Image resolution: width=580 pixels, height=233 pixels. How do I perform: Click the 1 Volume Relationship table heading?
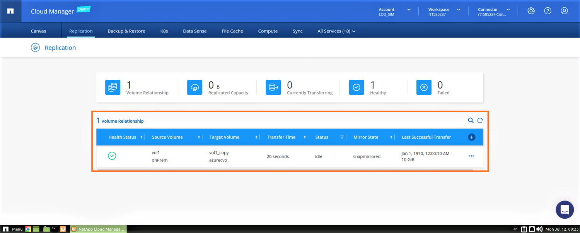pos(120,121)
